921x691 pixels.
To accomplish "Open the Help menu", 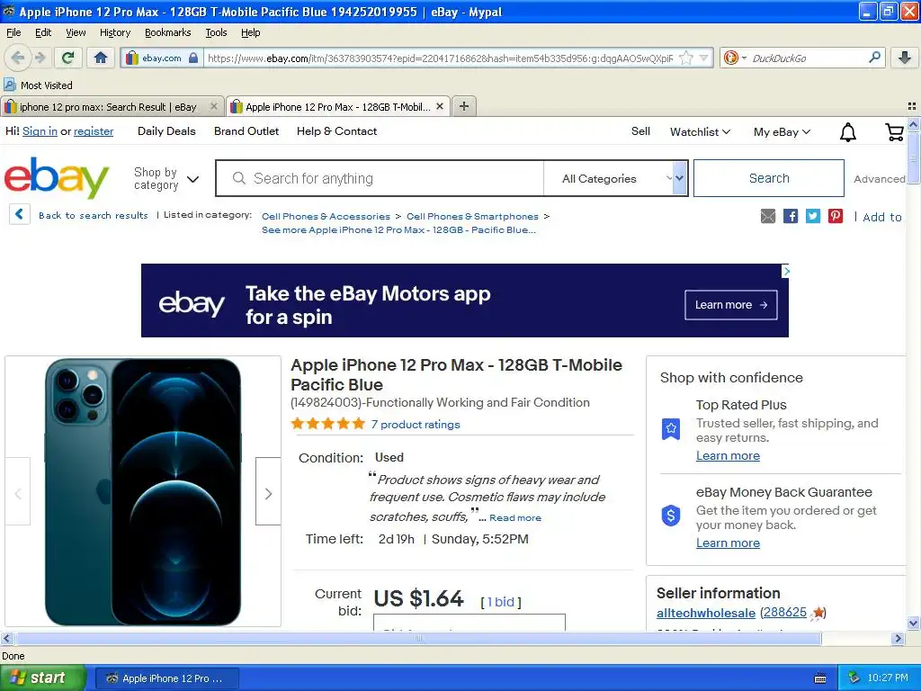I will point(251,32).
